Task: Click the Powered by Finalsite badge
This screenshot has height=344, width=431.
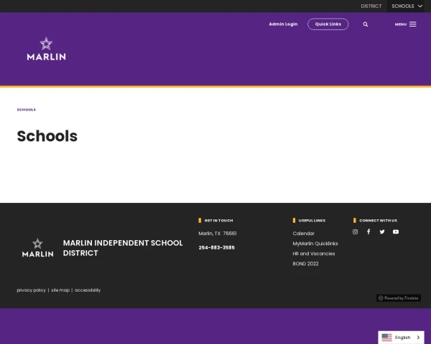Action: [x=399, y=297]
